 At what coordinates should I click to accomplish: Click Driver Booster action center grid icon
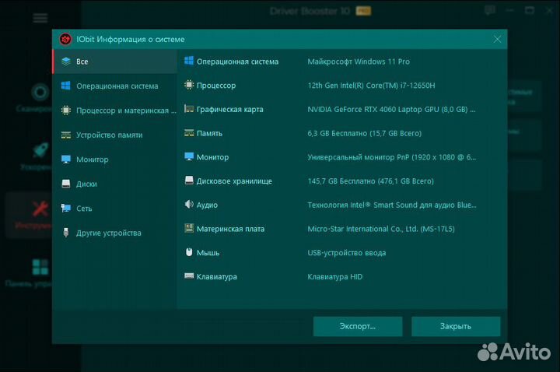point(40,267)
